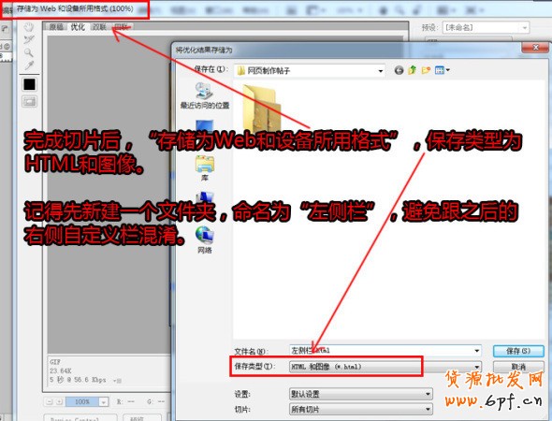Click the Save (保存) button
The image size is (552, 421).
518,351
